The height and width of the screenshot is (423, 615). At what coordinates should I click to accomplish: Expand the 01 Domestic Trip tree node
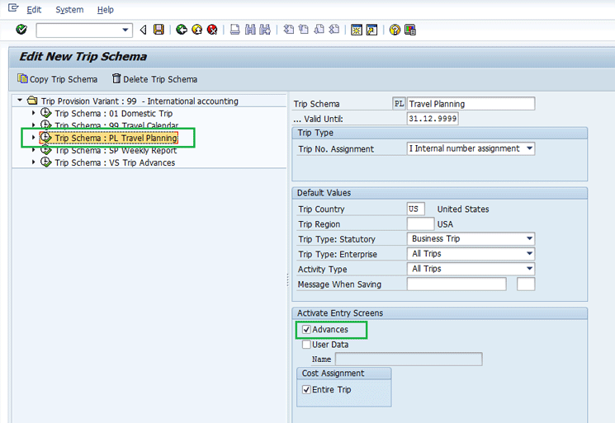point(34,114)
